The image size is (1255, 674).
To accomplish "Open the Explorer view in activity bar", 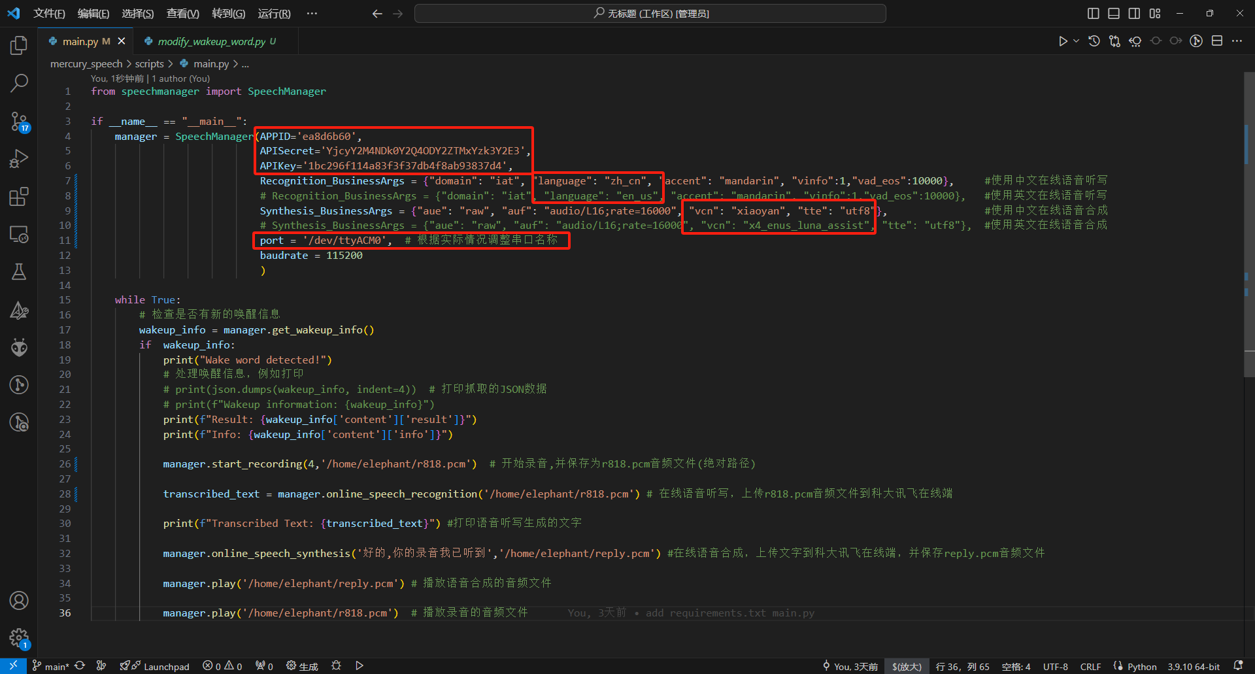I will [19, 45].
